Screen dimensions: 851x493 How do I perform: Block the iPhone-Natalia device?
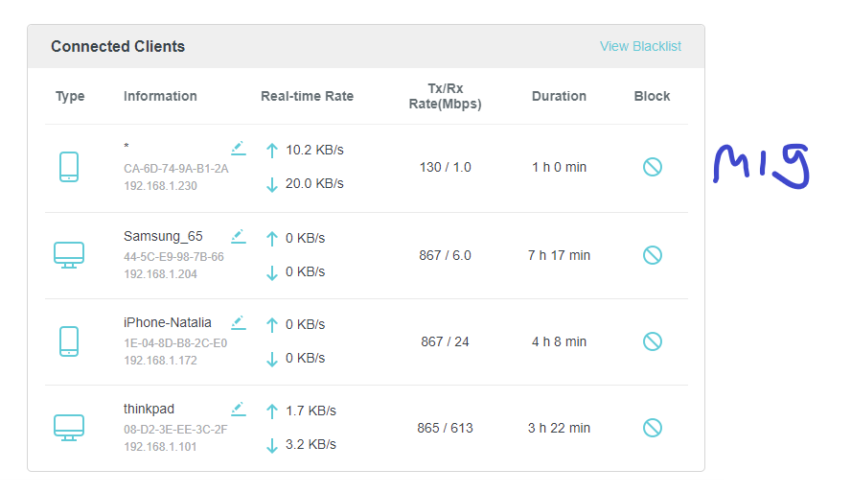pyautogui.click(x=652, y=341)
